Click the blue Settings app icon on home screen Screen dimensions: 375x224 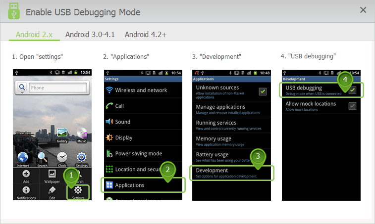[x=82, y=157]
